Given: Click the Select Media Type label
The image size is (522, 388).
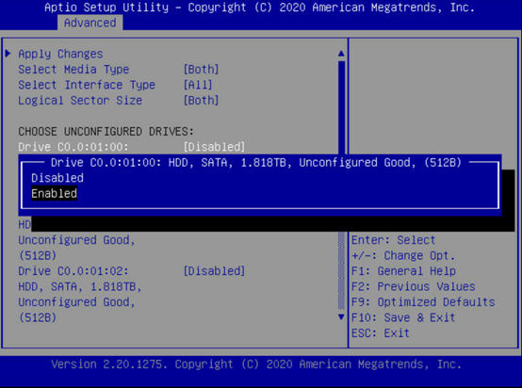Looking at the screenshot, I should pos(73,69).
